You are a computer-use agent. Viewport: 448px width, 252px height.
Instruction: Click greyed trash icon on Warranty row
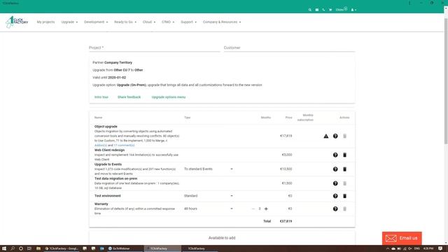point(345,209)
